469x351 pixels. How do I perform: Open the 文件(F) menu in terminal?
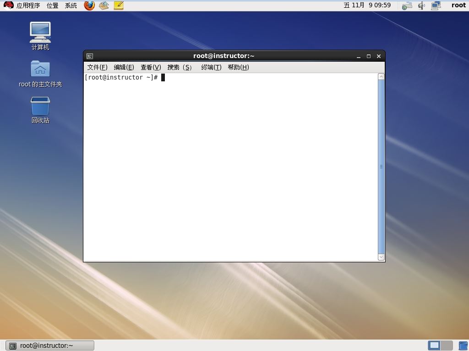pos(97,67)
